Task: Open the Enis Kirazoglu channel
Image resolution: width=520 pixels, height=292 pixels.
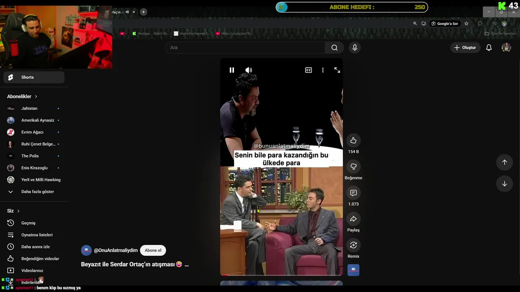Action: 34,168
